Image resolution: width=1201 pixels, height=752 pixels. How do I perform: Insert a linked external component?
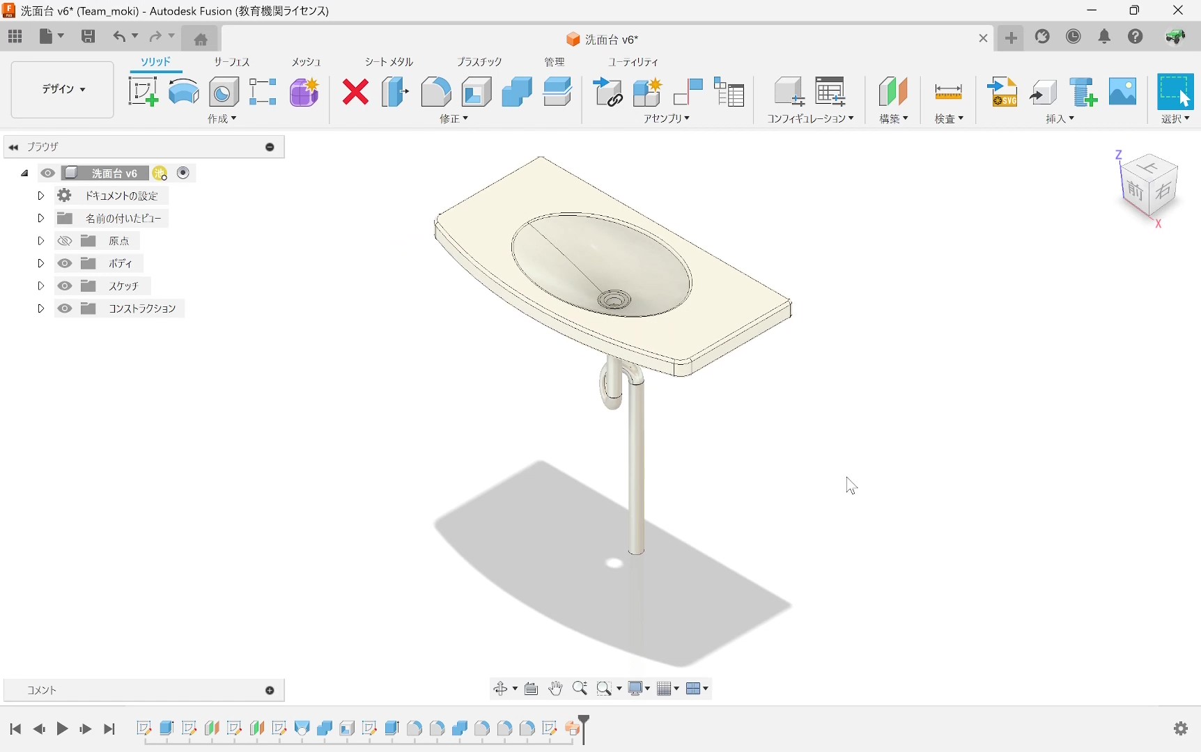[x=608, y=92]
